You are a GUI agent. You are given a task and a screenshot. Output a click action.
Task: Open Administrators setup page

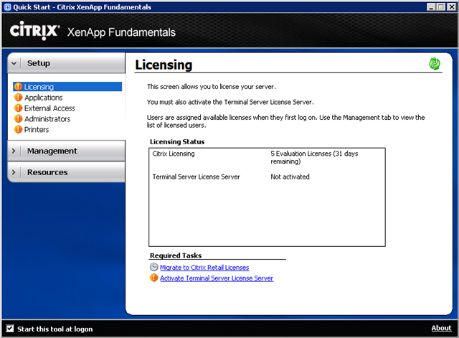pos(47,119)
